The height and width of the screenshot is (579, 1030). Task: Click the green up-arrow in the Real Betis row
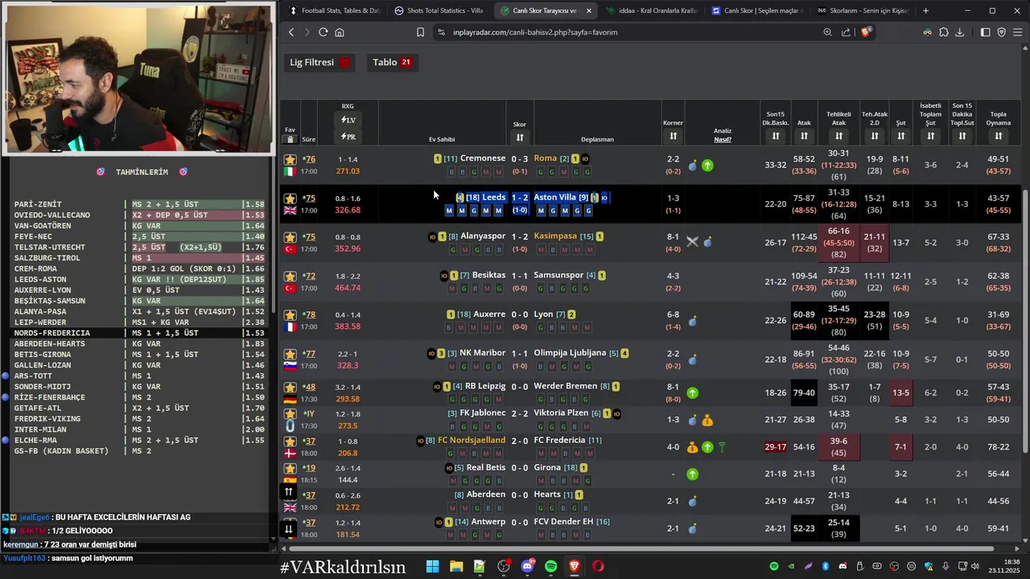click(693, 474)
